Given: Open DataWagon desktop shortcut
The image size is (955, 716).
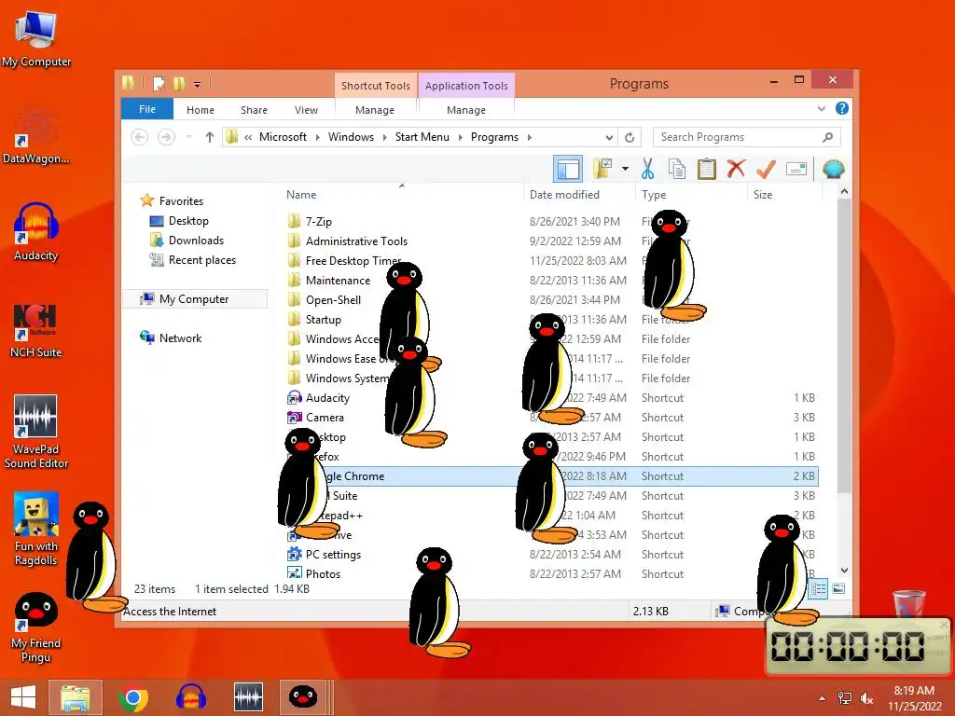Looking at the screenshot, I should tap(36, 135).
